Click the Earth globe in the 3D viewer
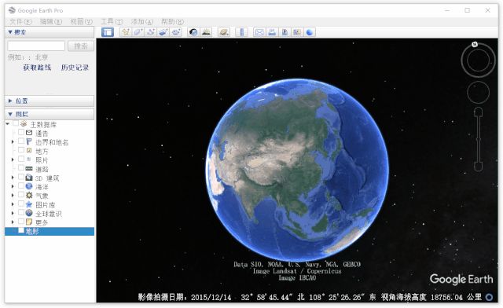 point(297,170)
